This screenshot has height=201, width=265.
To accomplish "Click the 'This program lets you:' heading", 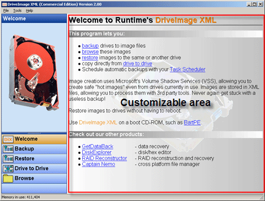I will click(x=97, y=34).
